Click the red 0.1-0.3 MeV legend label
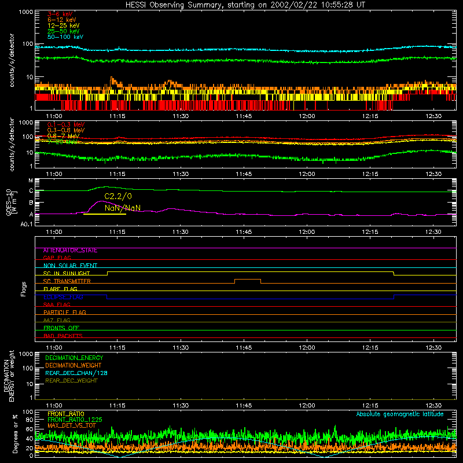 66,124
